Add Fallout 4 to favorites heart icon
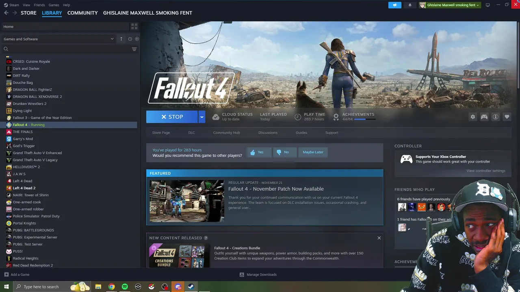Image resolution: width=520 pixels, height=292 pixels. pyautogui.click(x=507, y=117)
